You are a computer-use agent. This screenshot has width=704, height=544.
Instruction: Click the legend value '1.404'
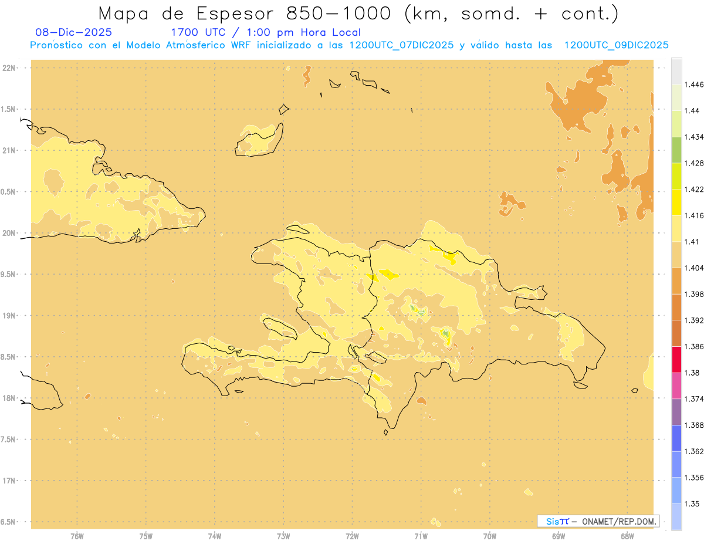click(694, 268)
